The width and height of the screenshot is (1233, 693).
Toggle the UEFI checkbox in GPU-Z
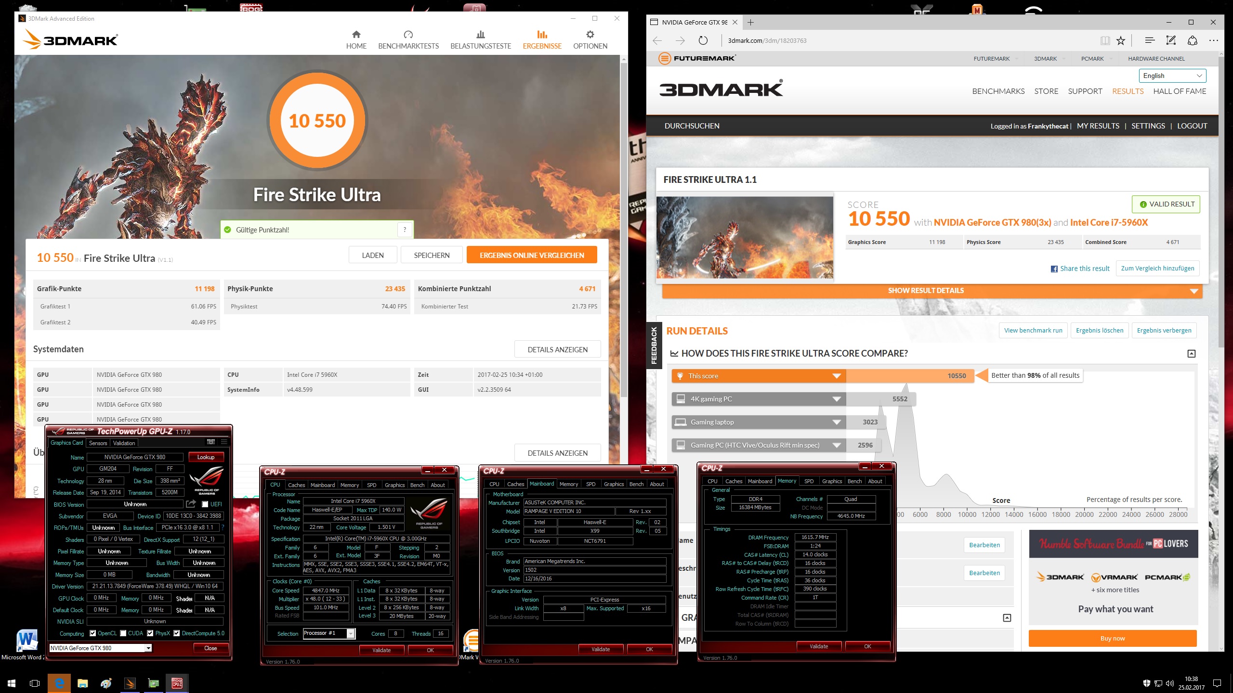click(x=205, y=504)
